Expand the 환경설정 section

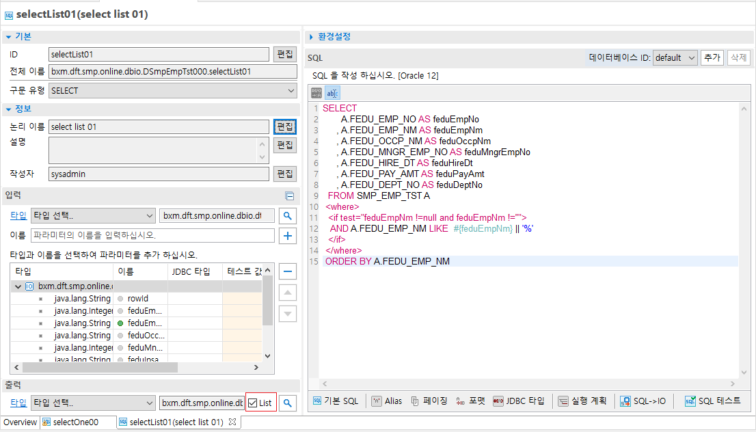(x=333, y=37)
